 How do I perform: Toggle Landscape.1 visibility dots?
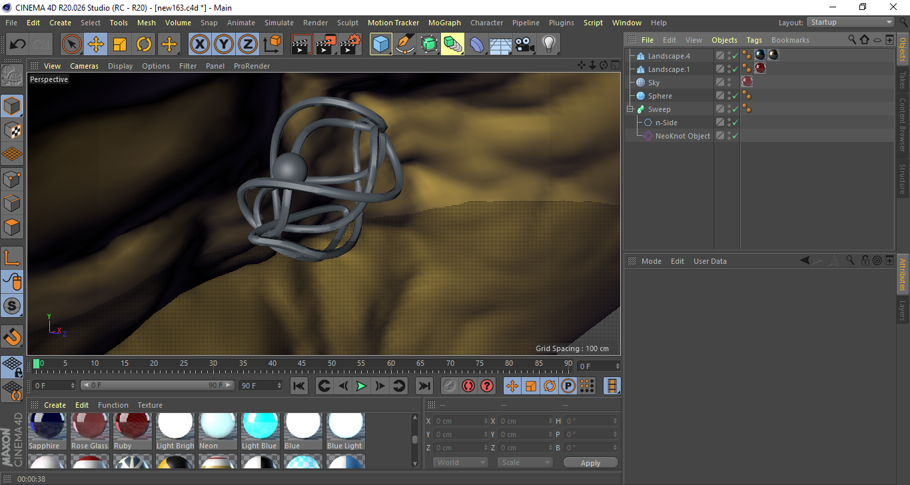(x=729, y=69)
